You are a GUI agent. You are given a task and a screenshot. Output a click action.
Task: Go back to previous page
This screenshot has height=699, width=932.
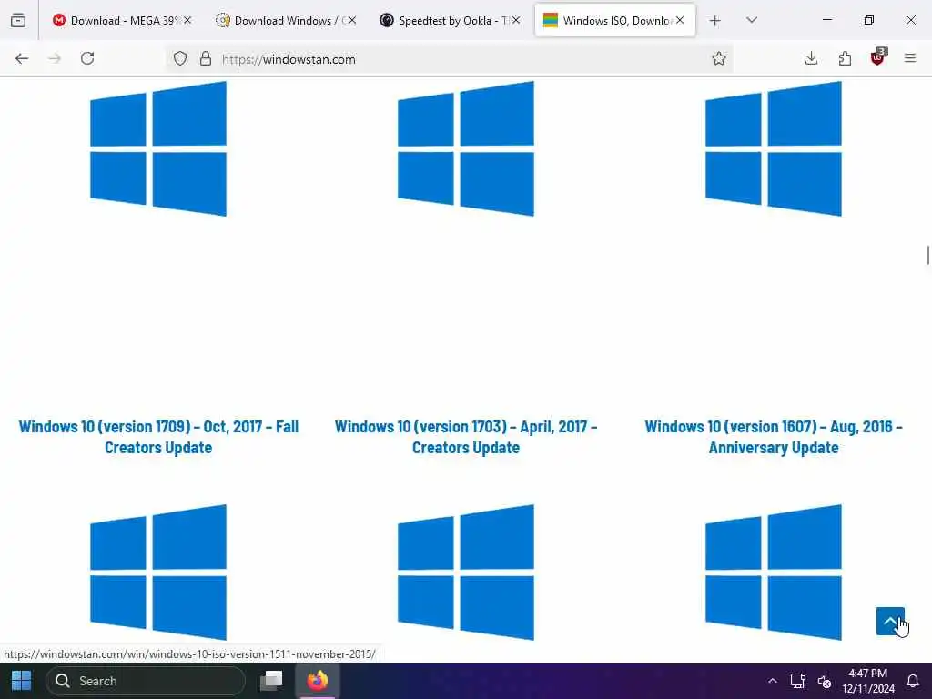point(22,58)
